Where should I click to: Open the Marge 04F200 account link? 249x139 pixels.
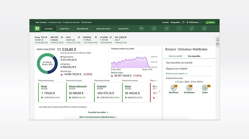(x=128, y=86)
